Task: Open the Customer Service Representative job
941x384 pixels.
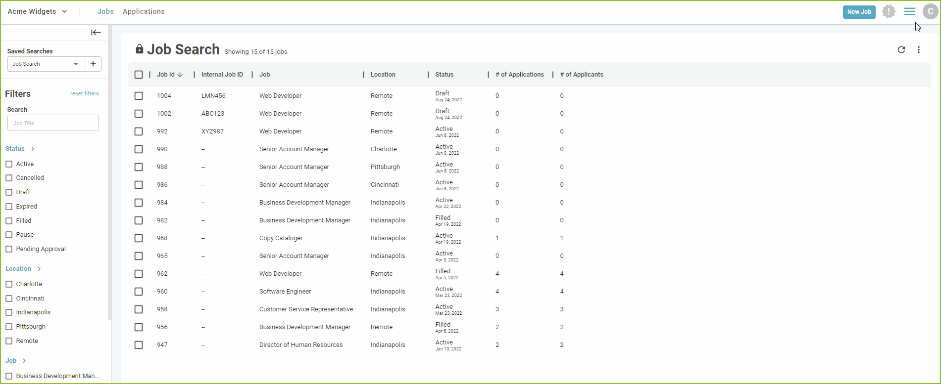Action: [x=306, y=309]
